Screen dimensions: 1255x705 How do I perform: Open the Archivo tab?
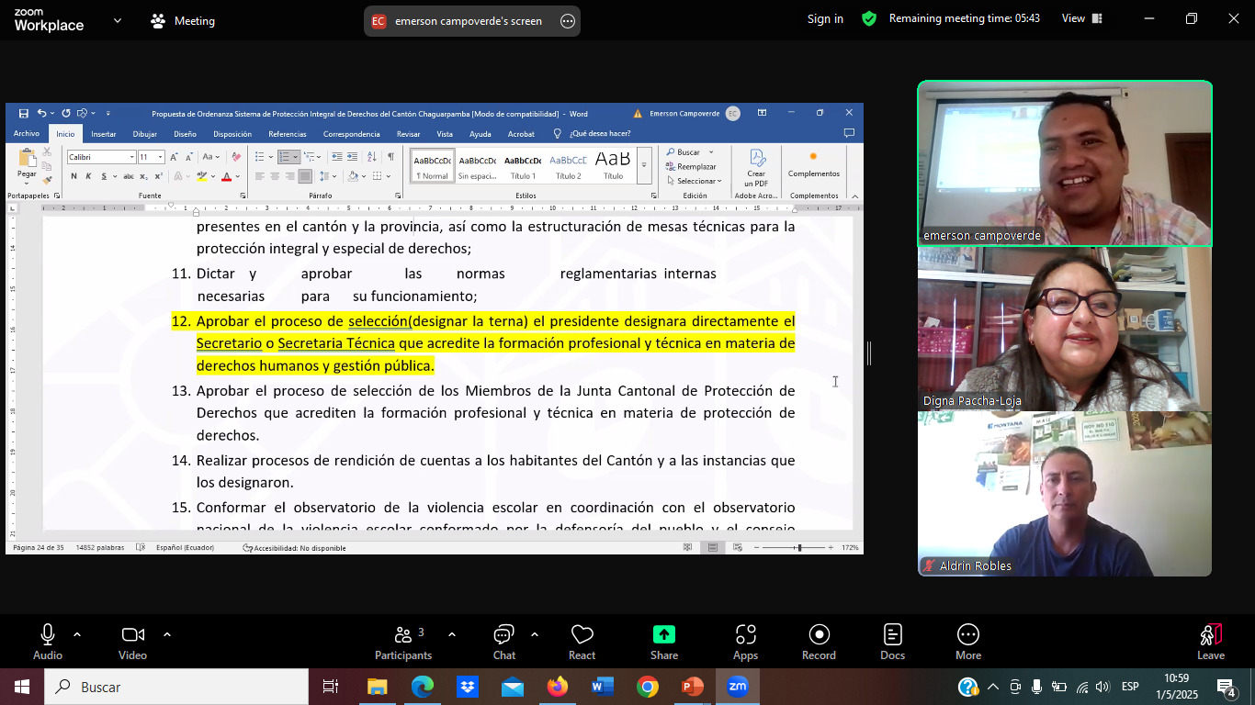pyautogui.click(x=27, y=134)
